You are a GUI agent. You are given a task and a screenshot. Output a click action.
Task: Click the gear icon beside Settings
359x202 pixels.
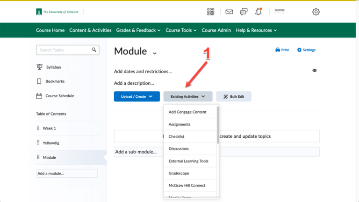coord(299,50)
